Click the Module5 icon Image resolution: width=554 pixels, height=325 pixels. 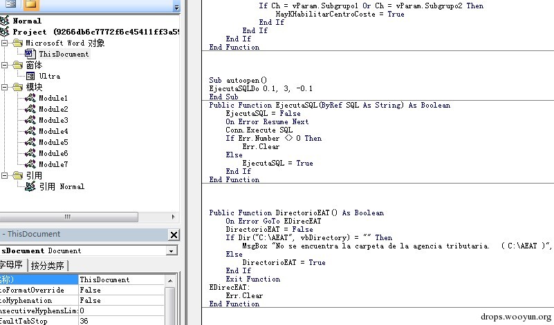pyautogui.click(x=30, y=142)
